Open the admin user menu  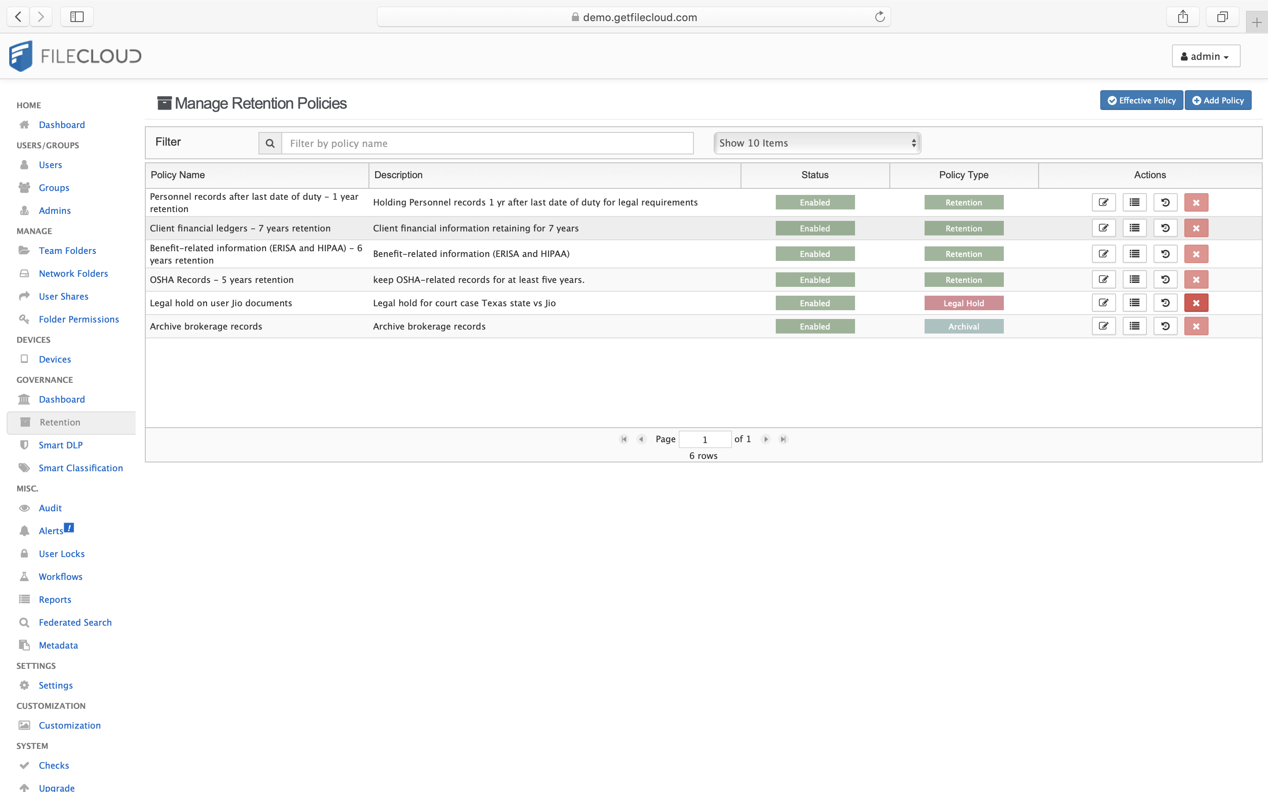tap(1205, 56)
